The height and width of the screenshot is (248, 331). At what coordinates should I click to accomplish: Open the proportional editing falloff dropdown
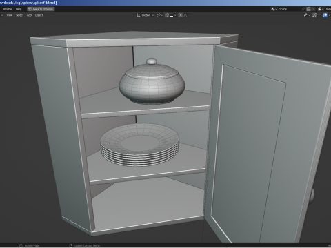click(x=186, y=15)
